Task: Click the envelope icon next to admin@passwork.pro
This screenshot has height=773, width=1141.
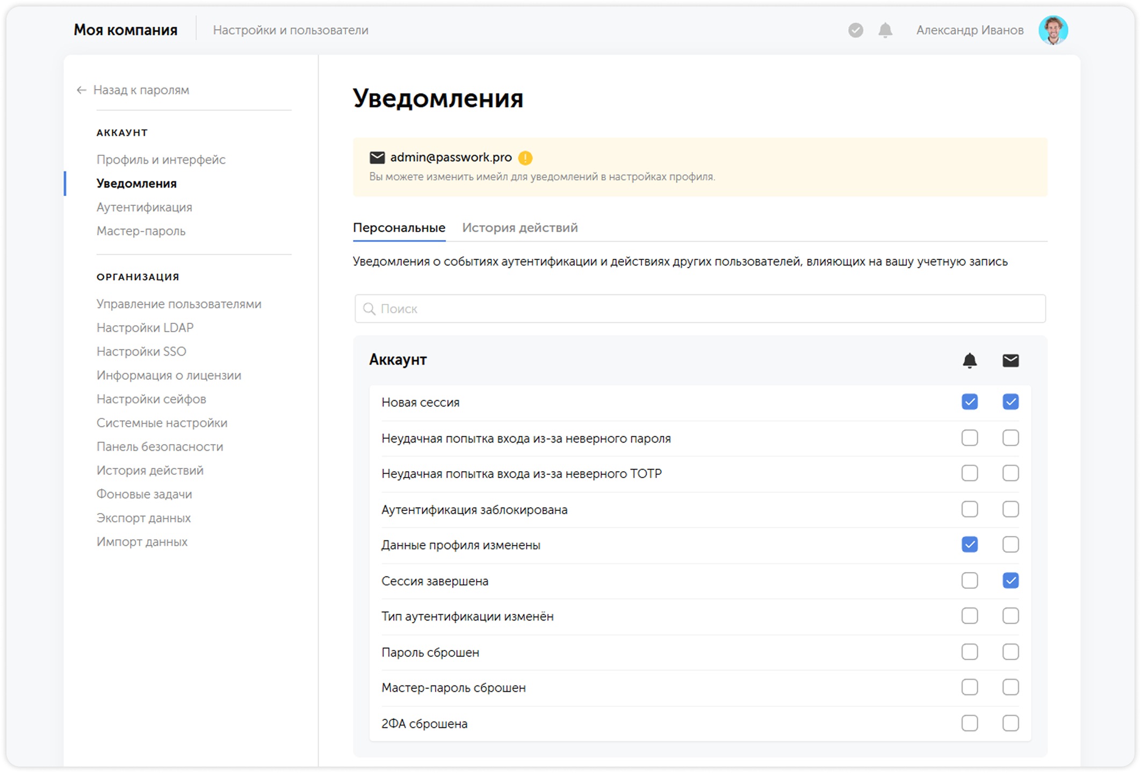Action: pyautogui.click(x=377, y=157)
